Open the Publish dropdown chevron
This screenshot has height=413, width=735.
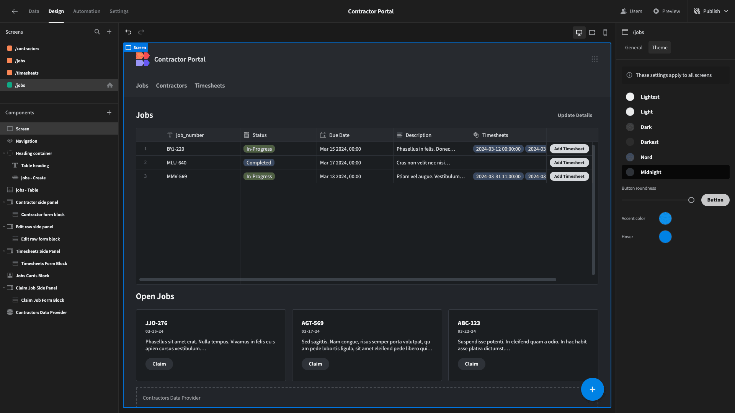(x=726, y=11)
